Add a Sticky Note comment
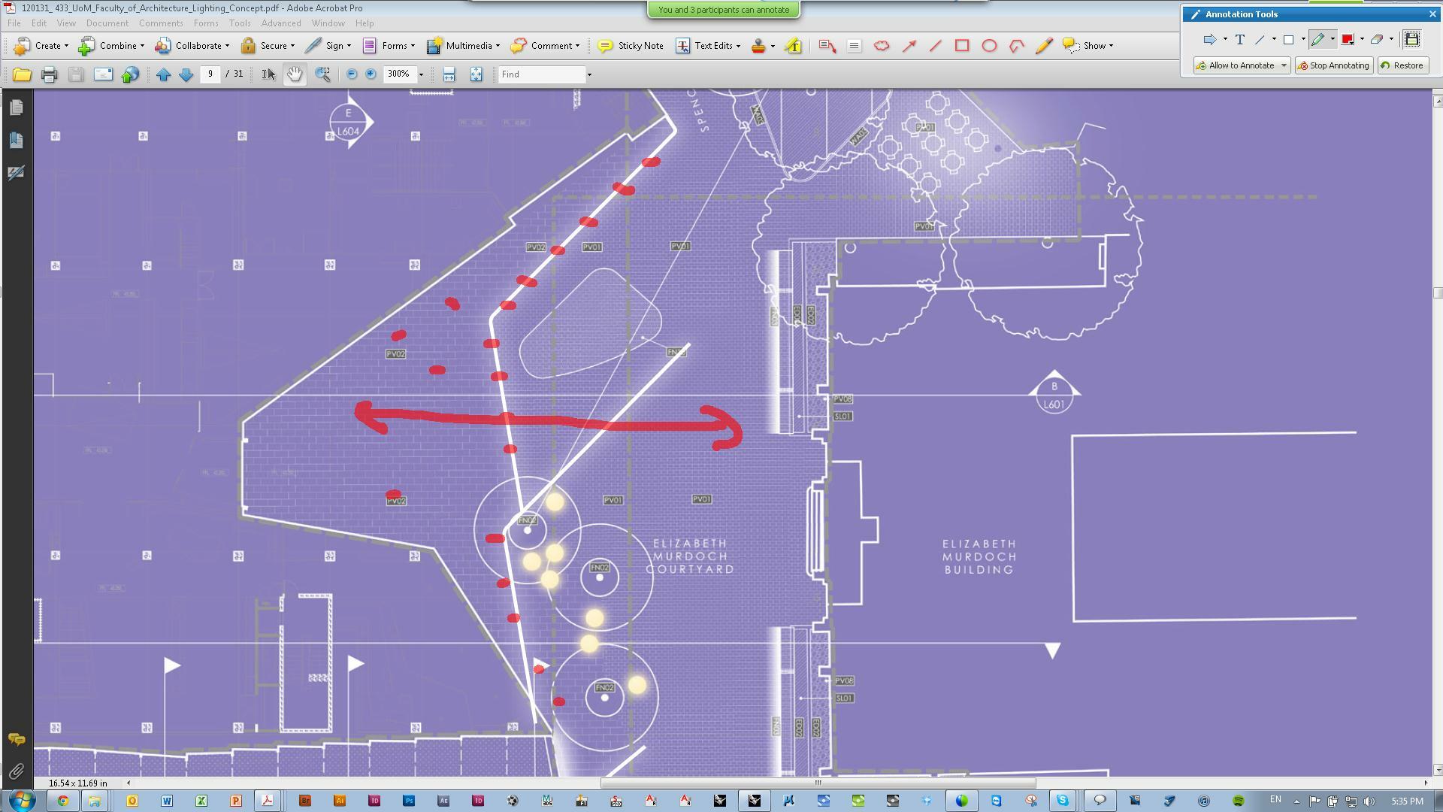Screen dimensions: 1443x812 coord(631,46)
